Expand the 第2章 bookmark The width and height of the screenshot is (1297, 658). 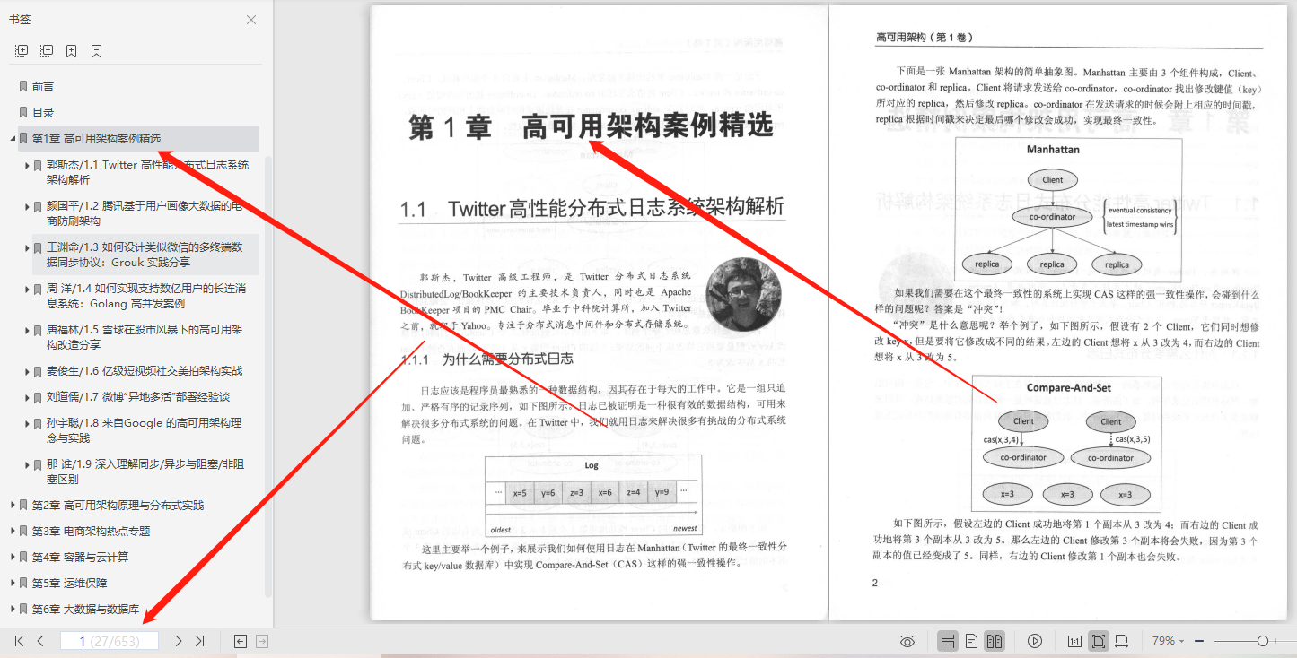(13, 506)
